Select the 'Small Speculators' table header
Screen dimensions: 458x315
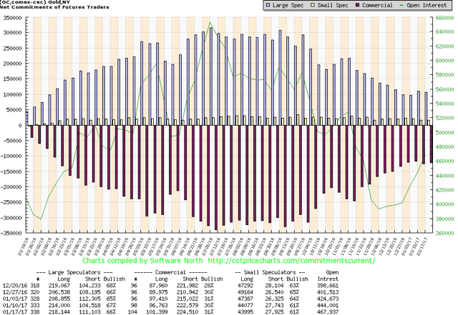click(270, 272)
